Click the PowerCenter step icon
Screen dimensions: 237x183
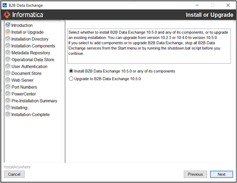[8, 94]
